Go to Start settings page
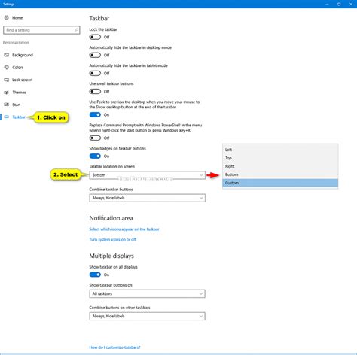 (17, 105)
